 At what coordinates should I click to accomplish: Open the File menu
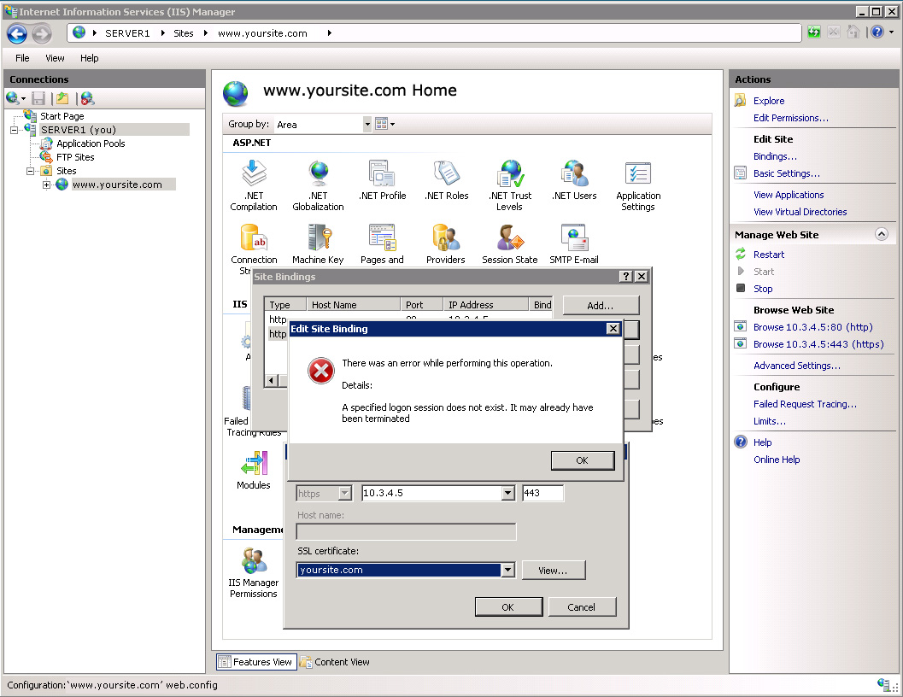pos(22,58)
